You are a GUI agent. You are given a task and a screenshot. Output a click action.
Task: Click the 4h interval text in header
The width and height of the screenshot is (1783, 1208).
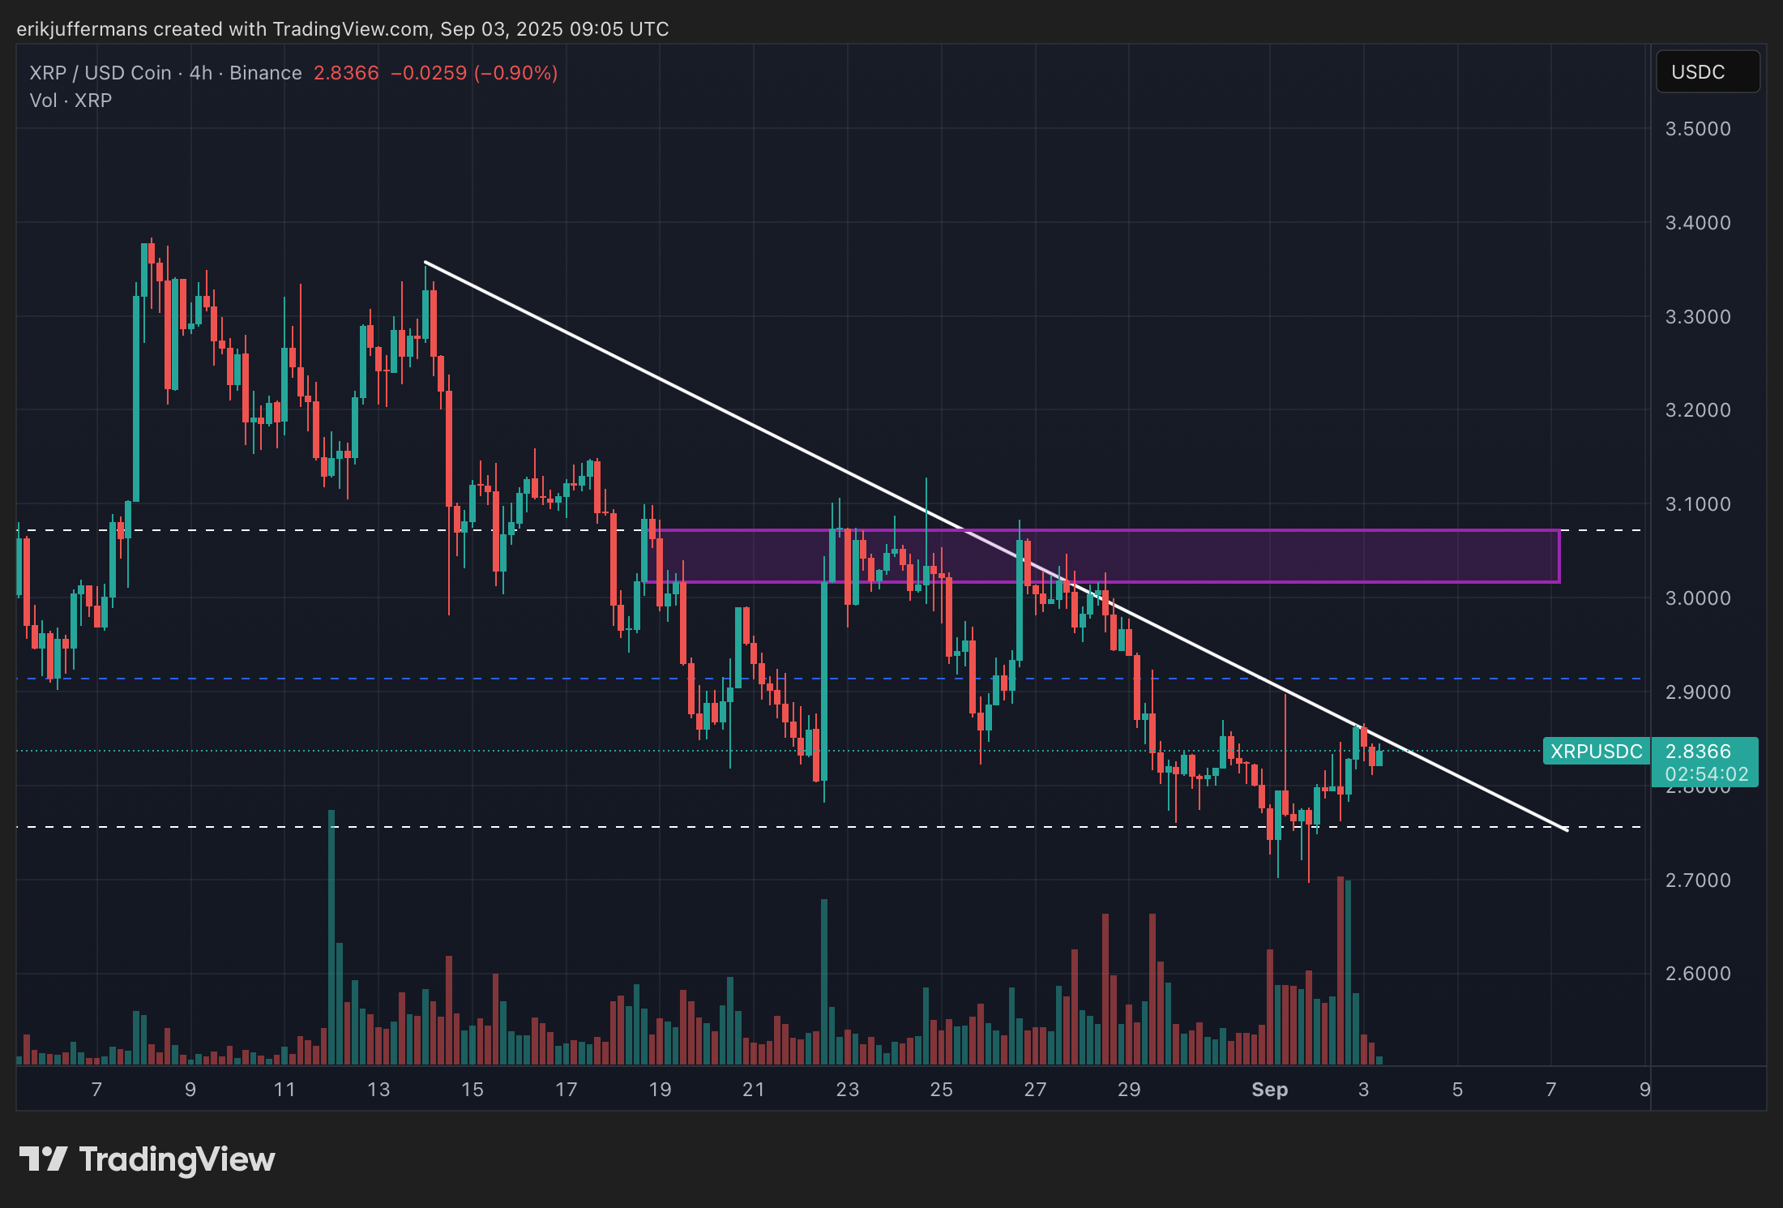click(200, 73)
